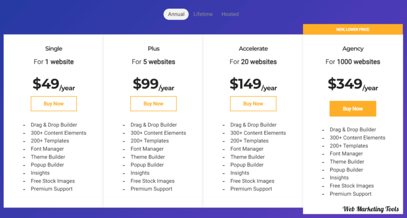Click the $349/year Agency price
This screenshot has width=407, height=218.
point(353,84)
